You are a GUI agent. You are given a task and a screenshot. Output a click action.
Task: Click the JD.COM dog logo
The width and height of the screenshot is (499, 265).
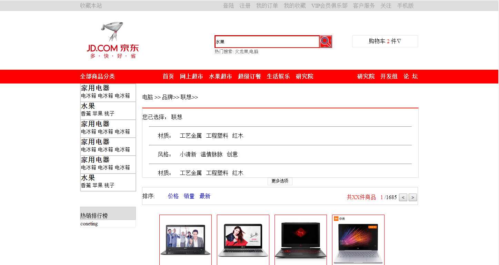click(113, 40)
